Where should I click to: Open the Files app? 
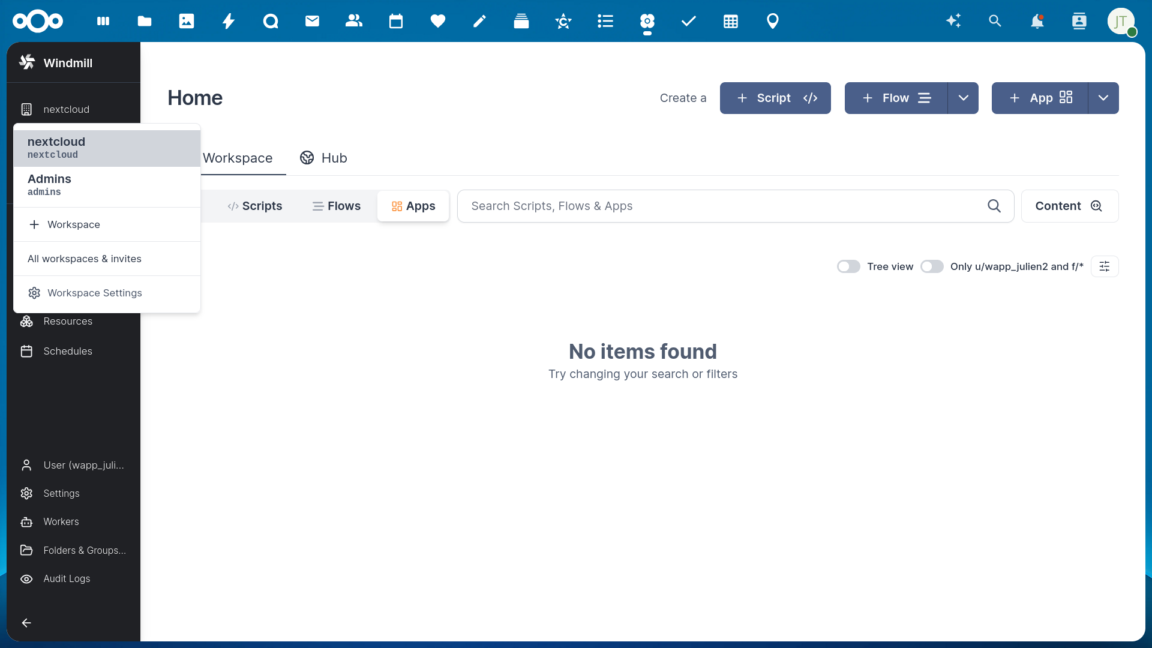145,21
